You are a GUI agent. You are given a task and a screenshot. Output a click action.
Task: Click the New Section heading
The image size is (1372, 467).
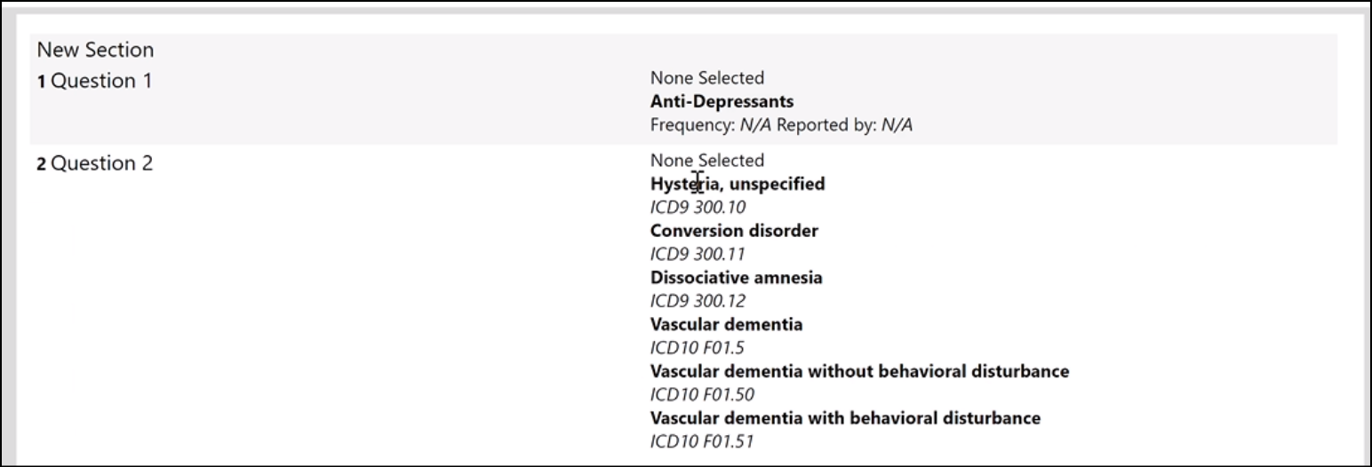point(95,50)
